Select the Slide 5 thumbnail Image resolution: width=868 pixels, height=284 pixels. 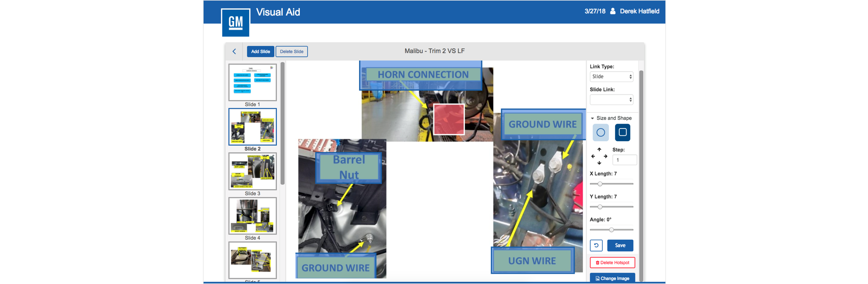pos(252,260)
